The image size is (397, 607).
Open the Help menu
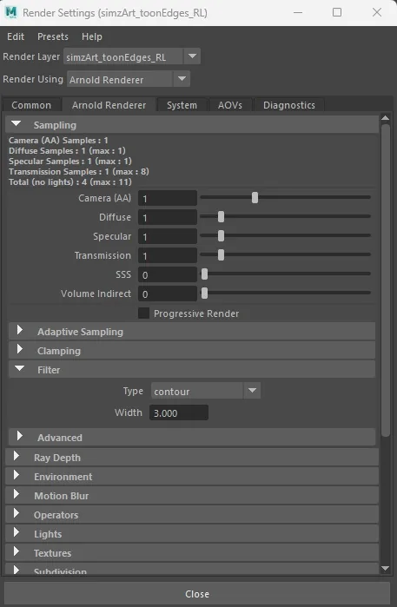(92, 36)
